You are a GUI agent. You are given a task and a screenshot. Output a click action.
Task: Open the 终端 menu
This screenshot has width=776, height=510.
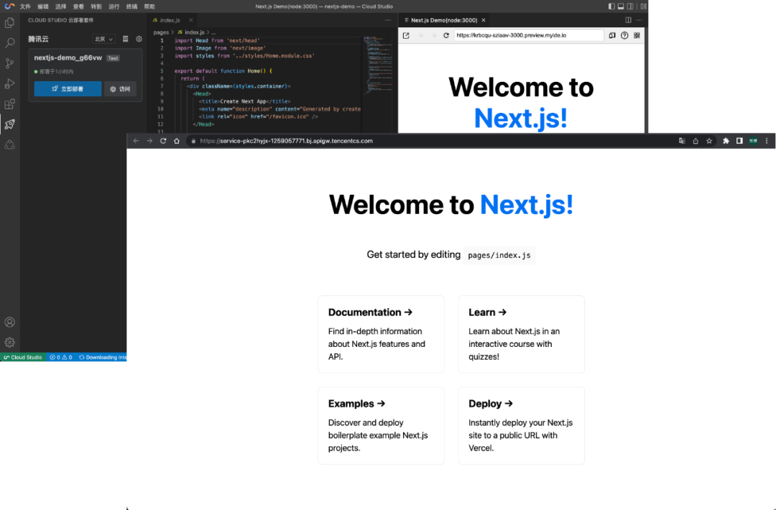(131, 6)
